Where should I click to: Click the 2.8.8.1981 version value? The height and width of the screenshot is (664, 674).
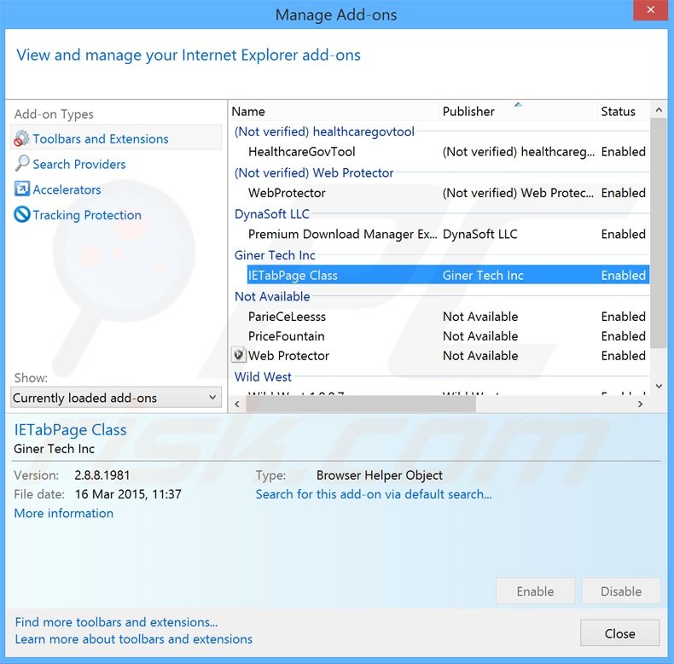(102, 475)
